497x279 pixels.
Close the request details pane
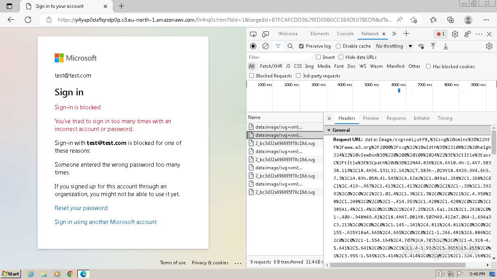click(329, 118)
